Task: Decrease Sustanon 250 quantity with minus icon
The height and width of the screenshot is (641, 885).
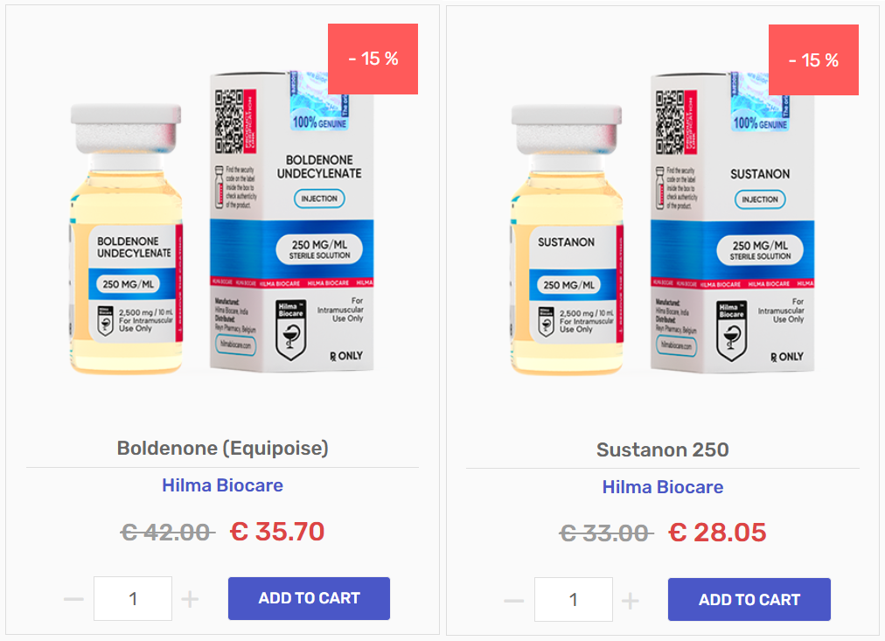Action: [x=514, y=601]
